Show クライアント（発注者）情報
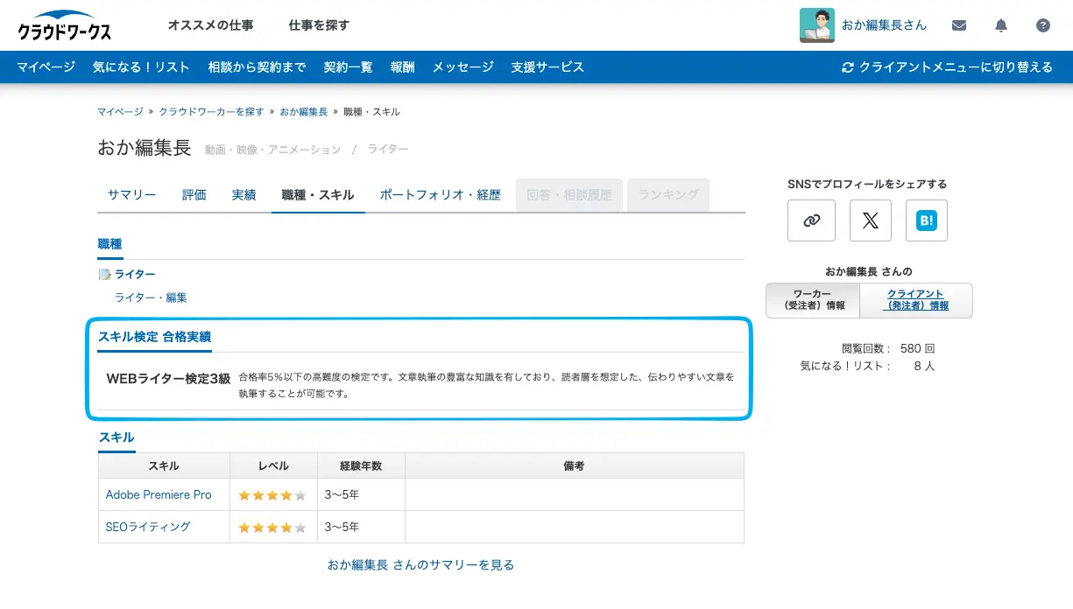1073x609 pixels. 917,300
